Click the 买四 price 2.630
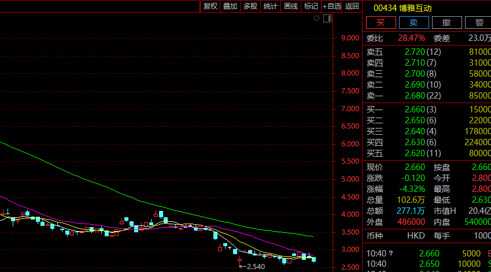This screenshot has width=491, height=272. pyautogui.click(x=415, y=142)
